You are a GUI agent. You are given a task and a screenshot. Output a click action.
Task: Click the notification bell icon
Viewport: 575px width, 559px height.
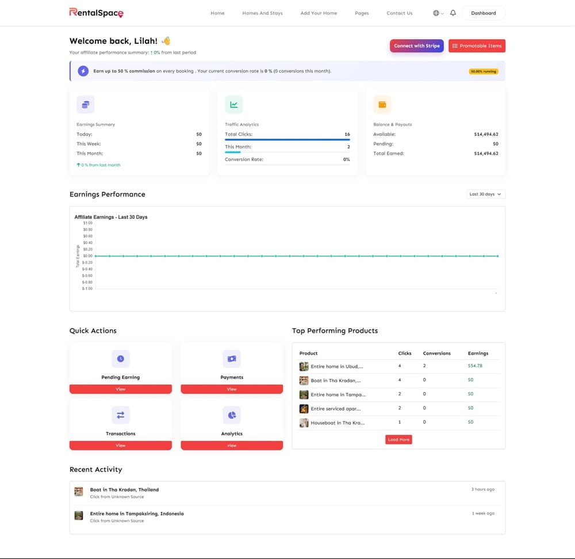click(453, 13)
